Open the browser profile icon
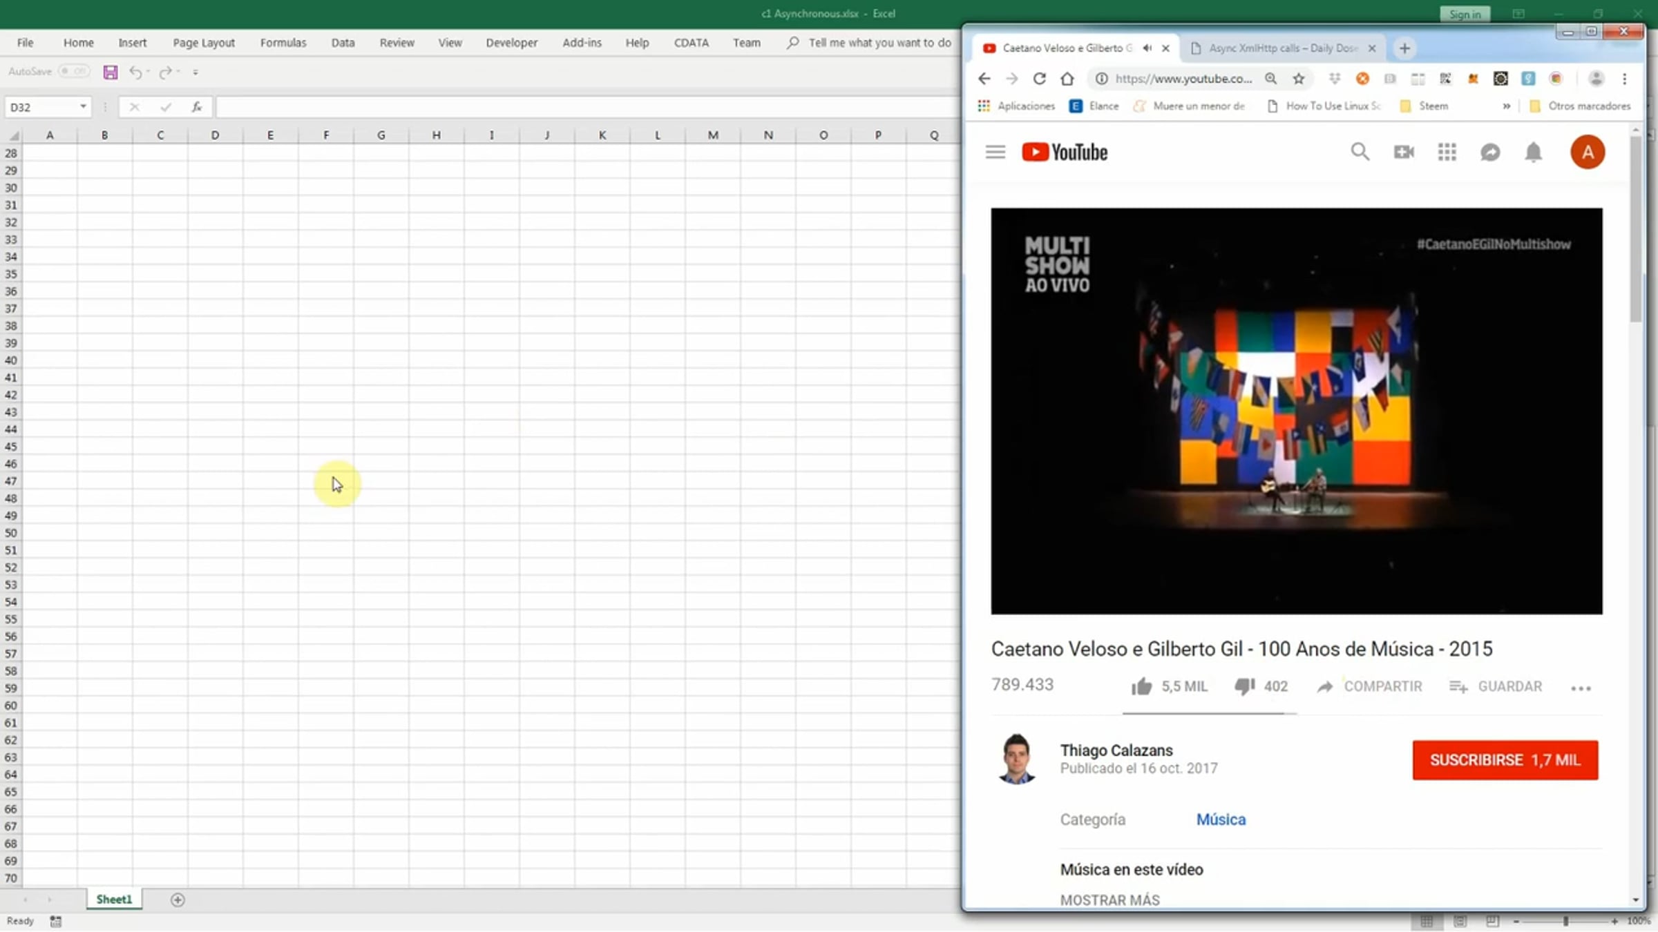Screen dimensions: 1658x932 pos(1596,79)
